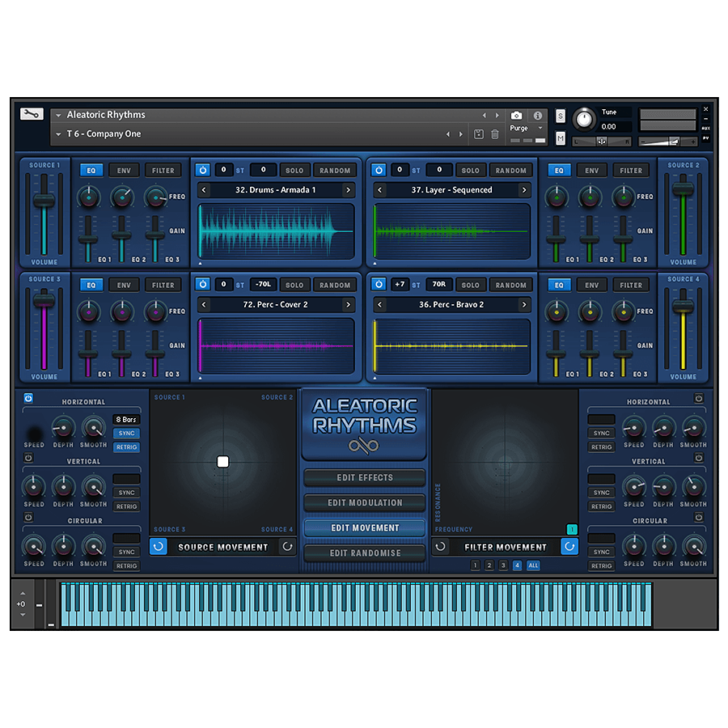The height and width of the screenshot is (728, 728).
Task: Expand the Aleatoric Rhythms instrument dropdown
Action: click(x=58, y=116)
